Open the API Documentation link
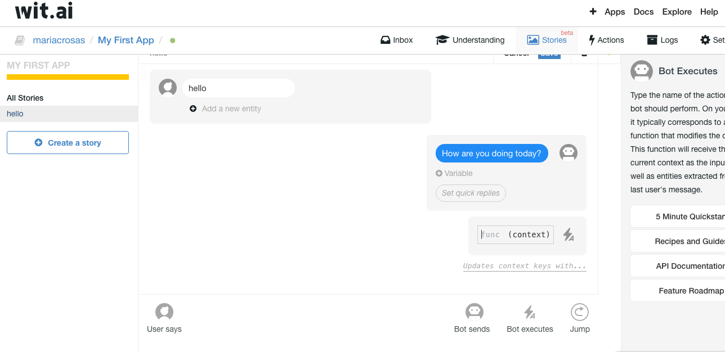 point(690,265)
